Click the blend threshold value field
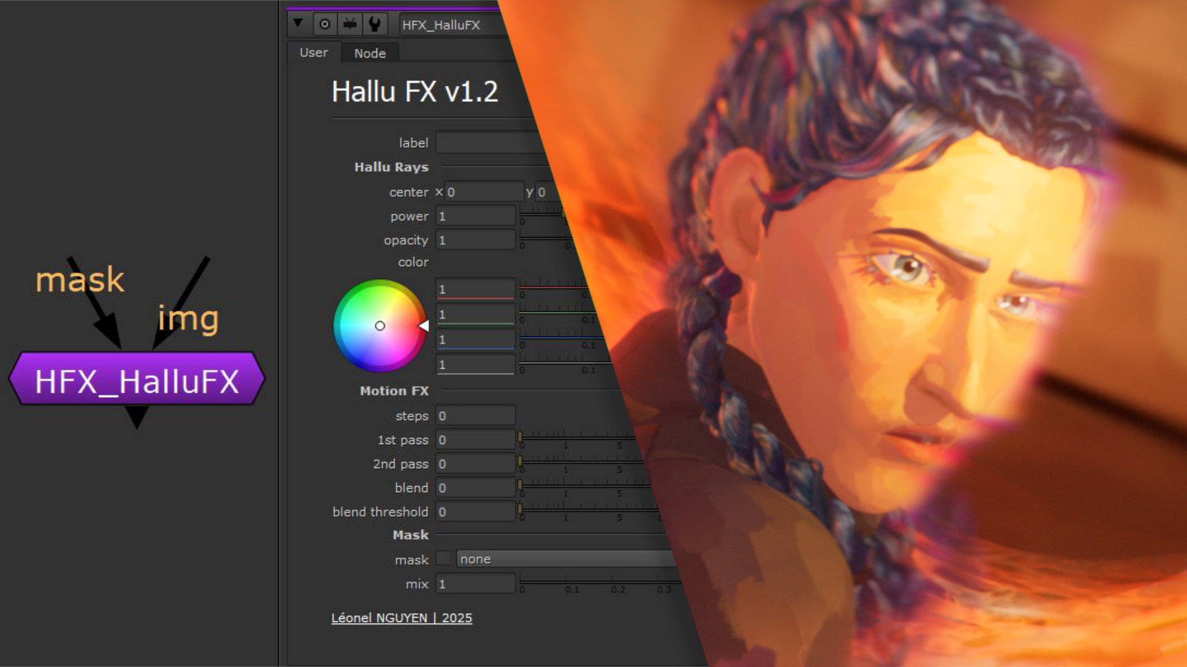 (x=475, y=512)
